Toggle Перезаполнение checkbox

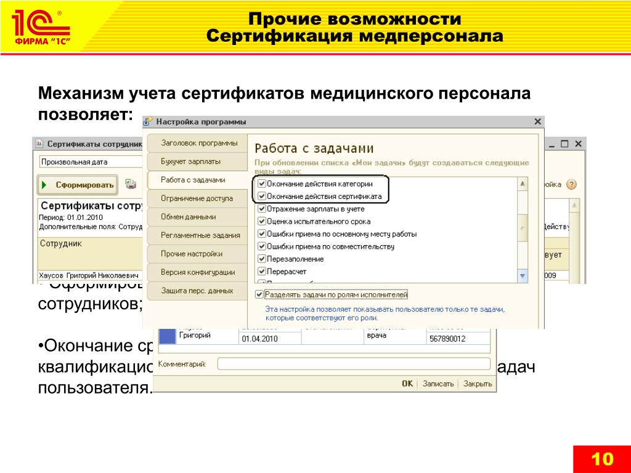click(262, 259)
